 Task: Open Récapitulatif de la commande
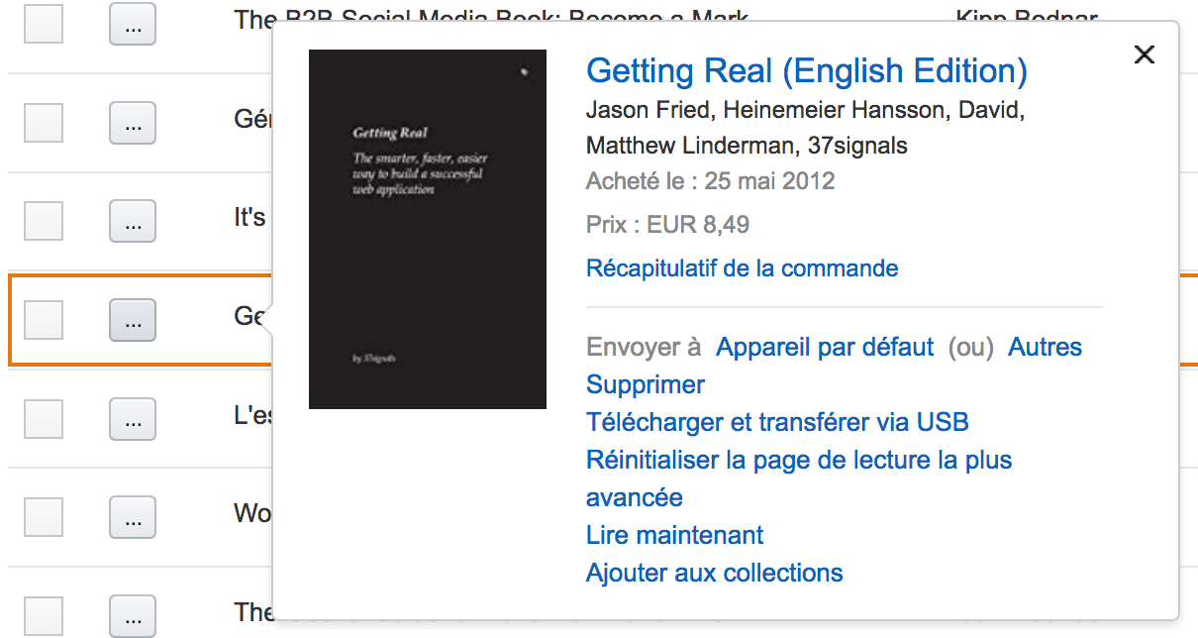pos(743,268)
